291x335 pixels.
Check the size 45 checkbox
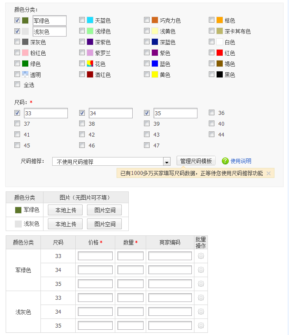coord(17,145)
